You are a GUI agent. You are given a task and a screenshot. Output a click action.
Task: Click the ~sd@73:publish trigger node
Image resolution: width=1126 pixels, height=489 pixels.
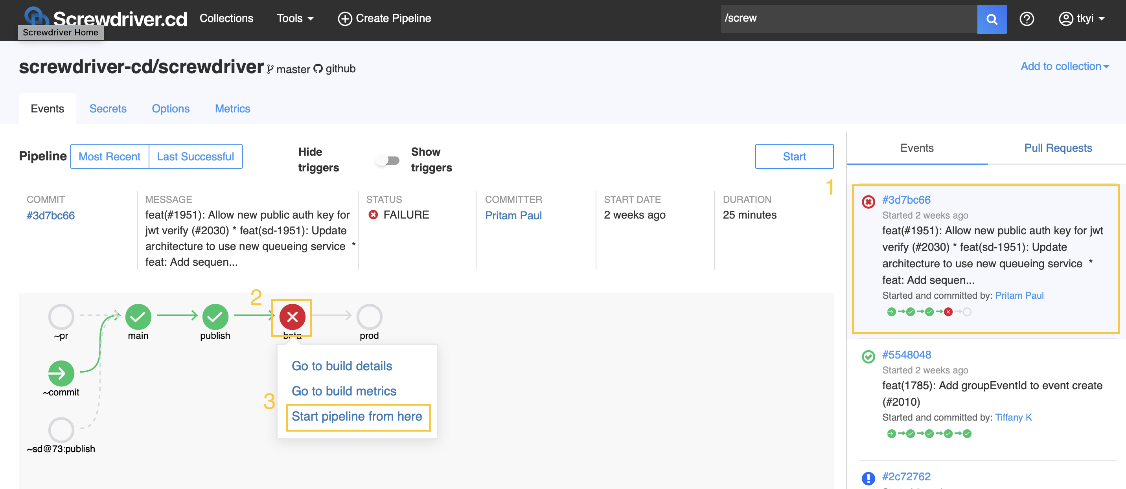click(61, 430)
